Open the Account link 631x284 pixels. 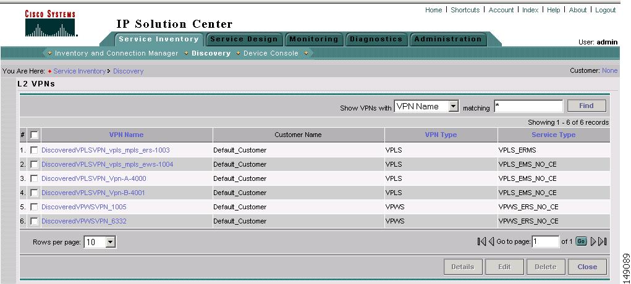tap(501, 10)
